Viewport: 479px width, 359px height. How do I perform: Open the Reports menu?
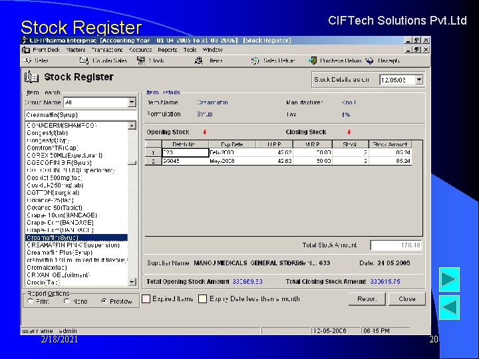[x=168, y=50]
